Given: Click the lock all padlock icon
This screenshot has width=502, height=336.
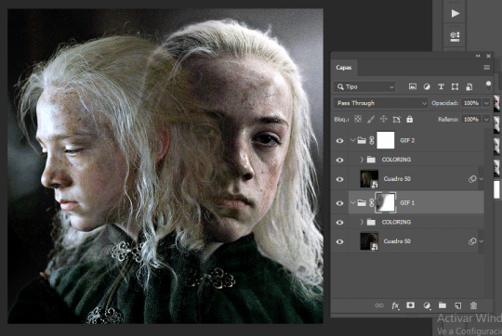Looking at the screenshot, I should click(409, 119).
